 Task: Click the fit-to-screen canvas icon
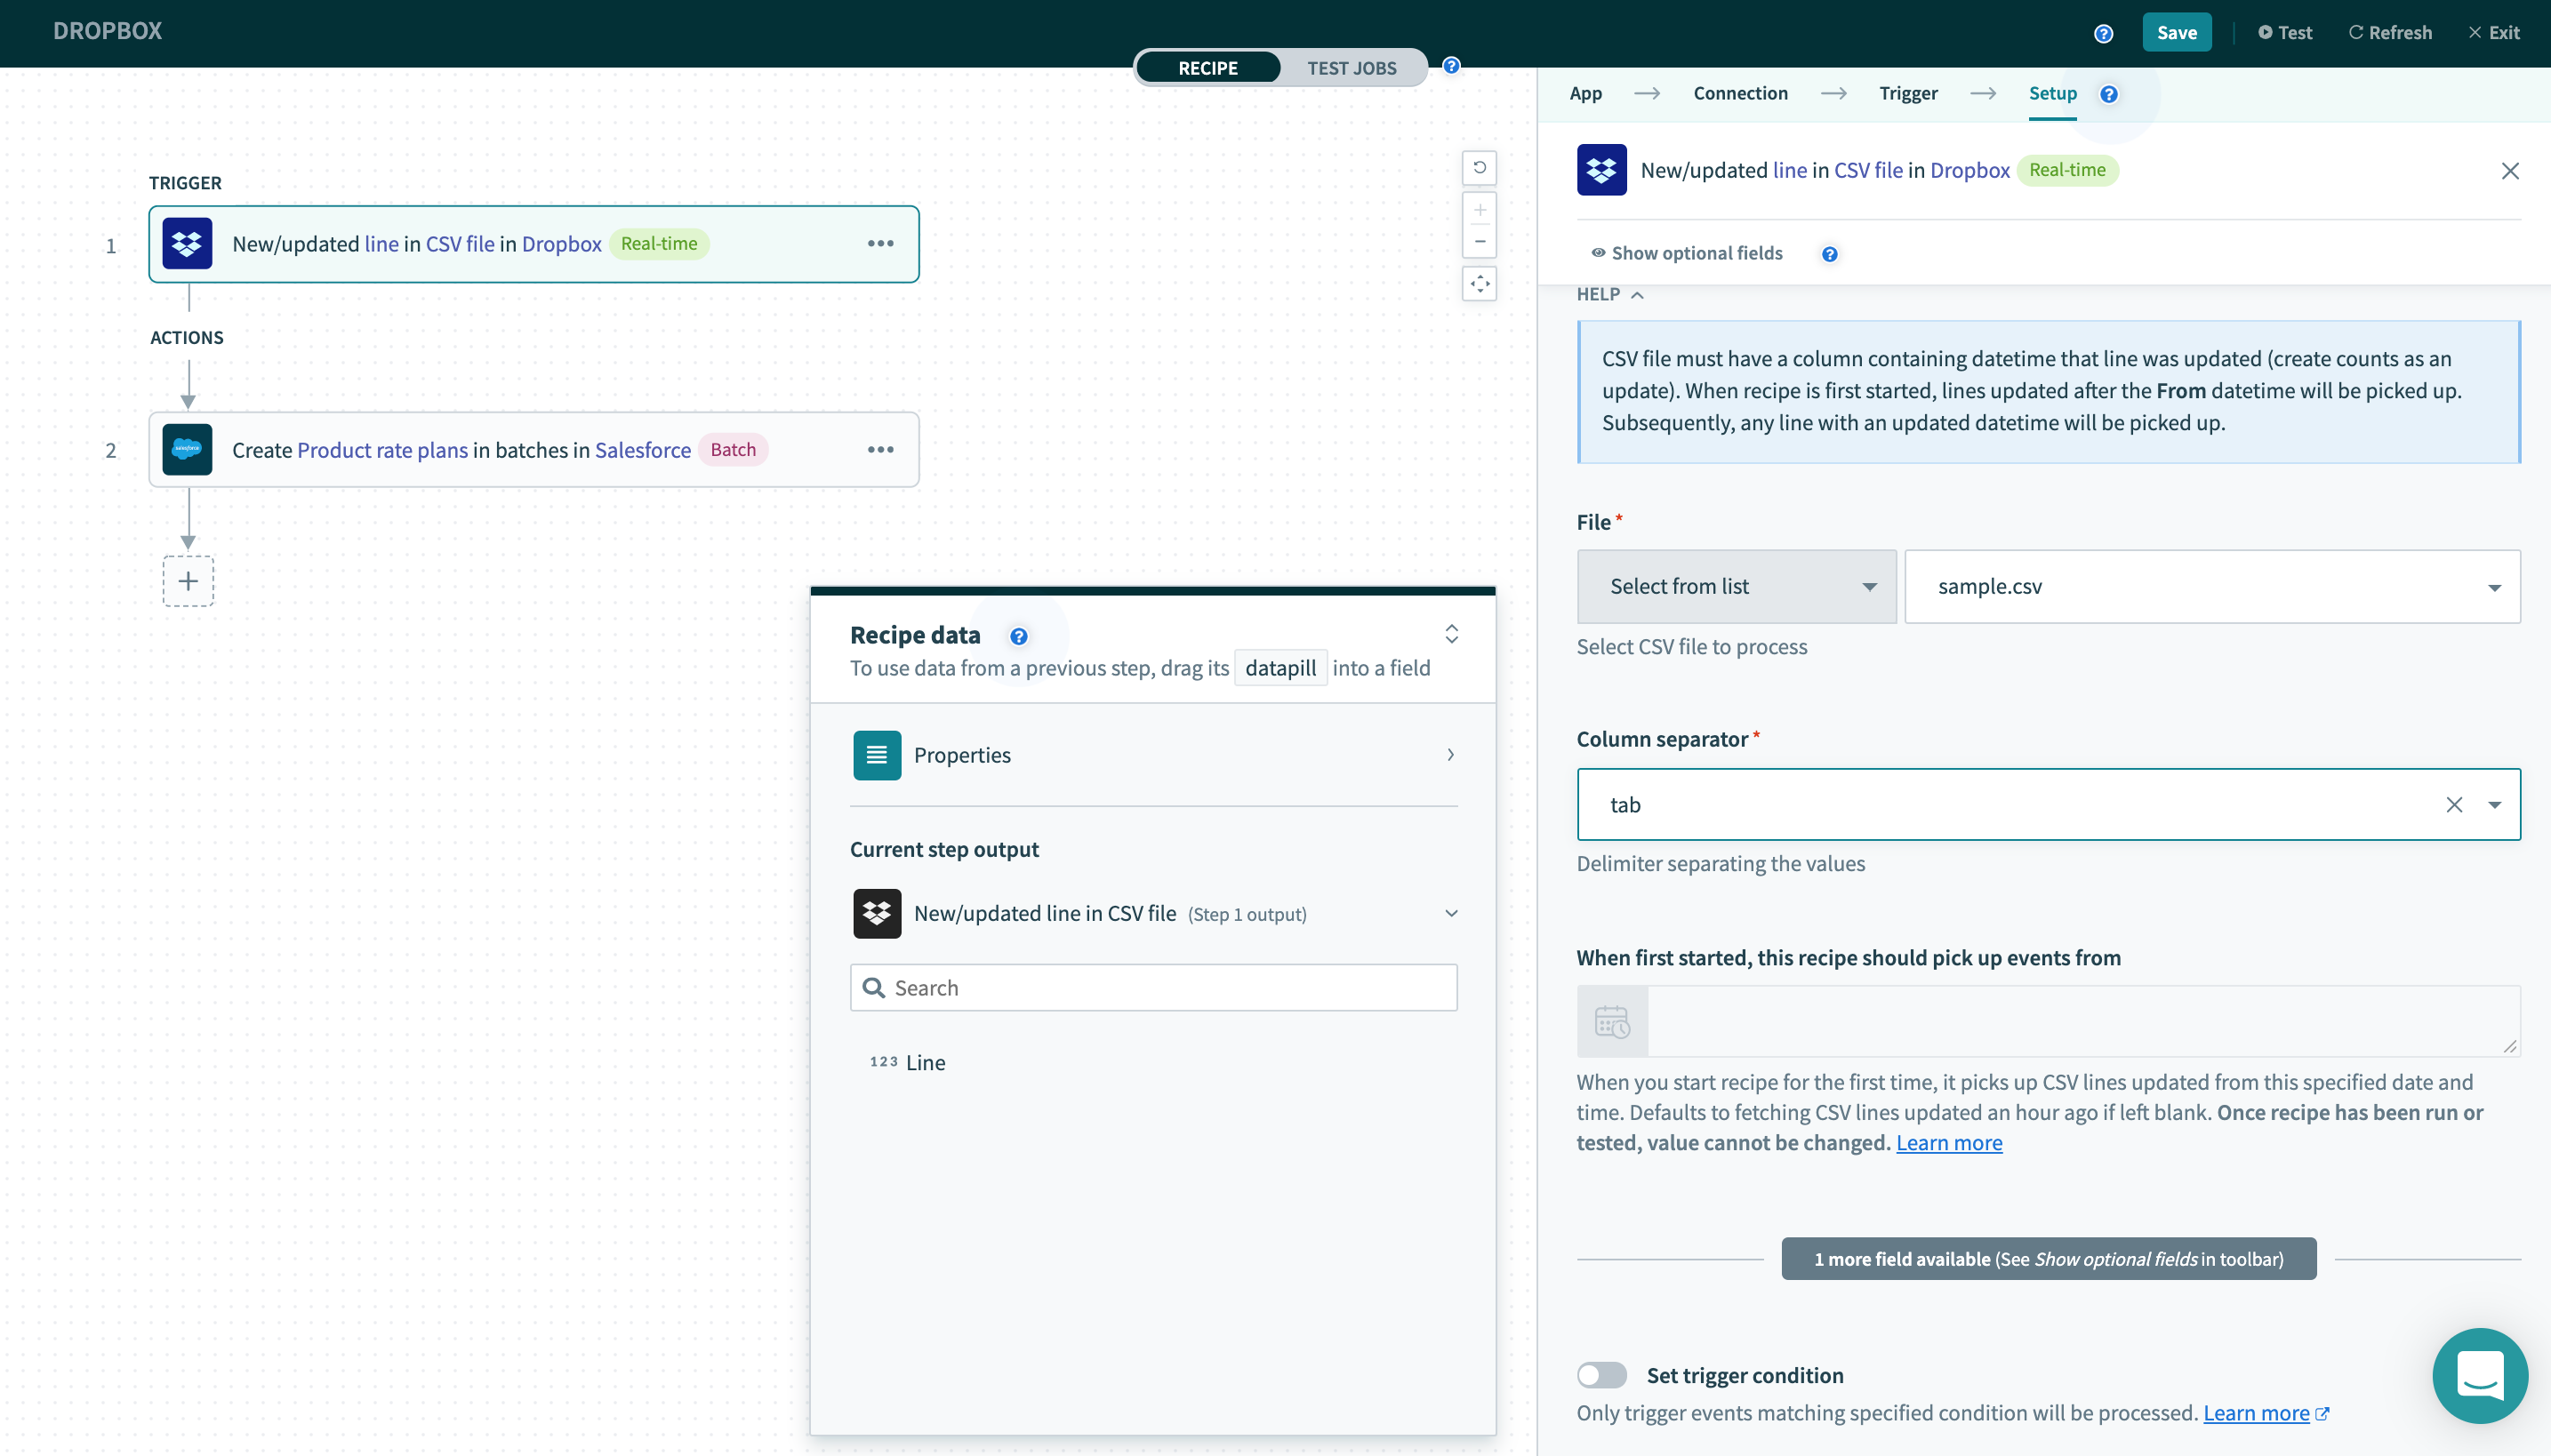click(x=1479, y=284)
